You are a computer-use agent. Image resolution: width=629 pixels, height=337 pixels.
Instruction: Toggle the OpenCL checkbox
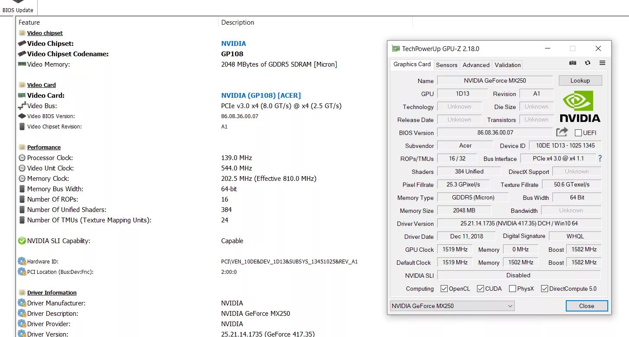[444, 289]
